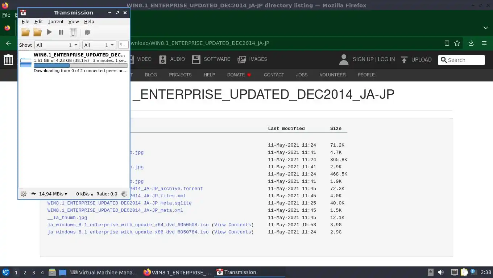Focus the torrent filter search field
This screenshot has width=493, height=278.
pyautogui.click(x=123, y=45)
